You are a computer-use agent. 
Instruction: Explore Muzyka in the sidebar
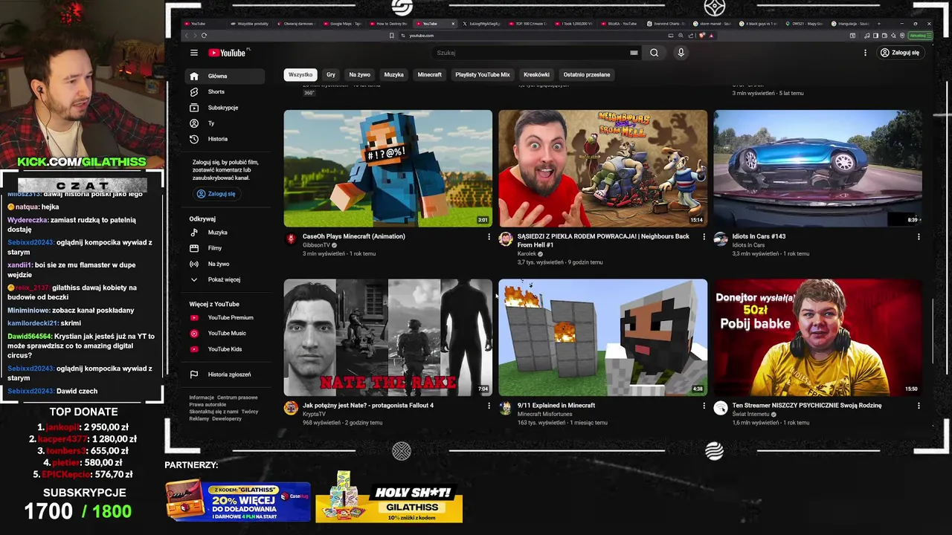[225, 233]
